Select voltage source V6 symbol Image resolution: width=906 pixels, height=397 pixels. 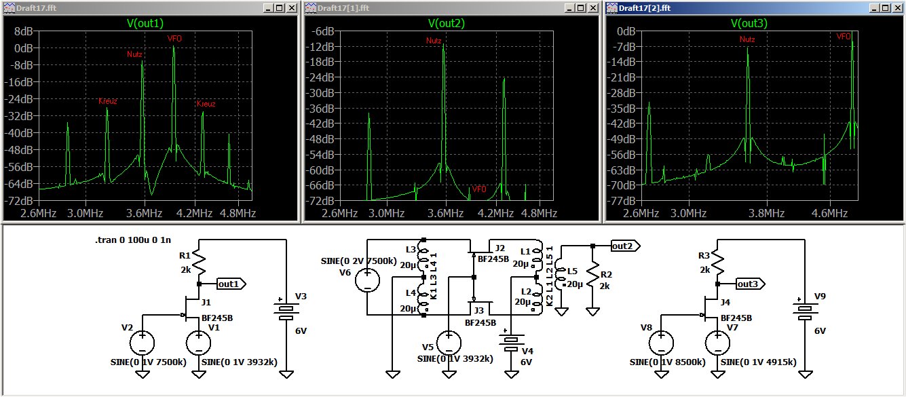pyautogui.click(x=367, y=279)
